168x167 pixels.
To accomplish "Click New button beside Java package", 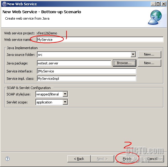I will click(x=149, y=63).
